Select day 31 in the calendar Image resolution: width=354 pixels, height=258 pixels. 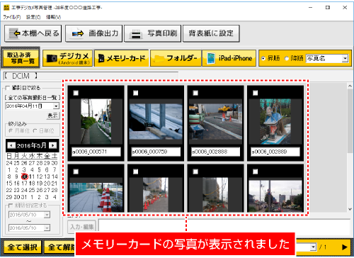[x=24, y=197]
